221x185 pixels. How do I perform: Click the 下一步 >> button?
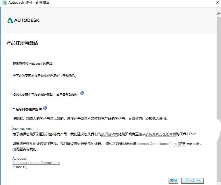click(x=193, y=181)
